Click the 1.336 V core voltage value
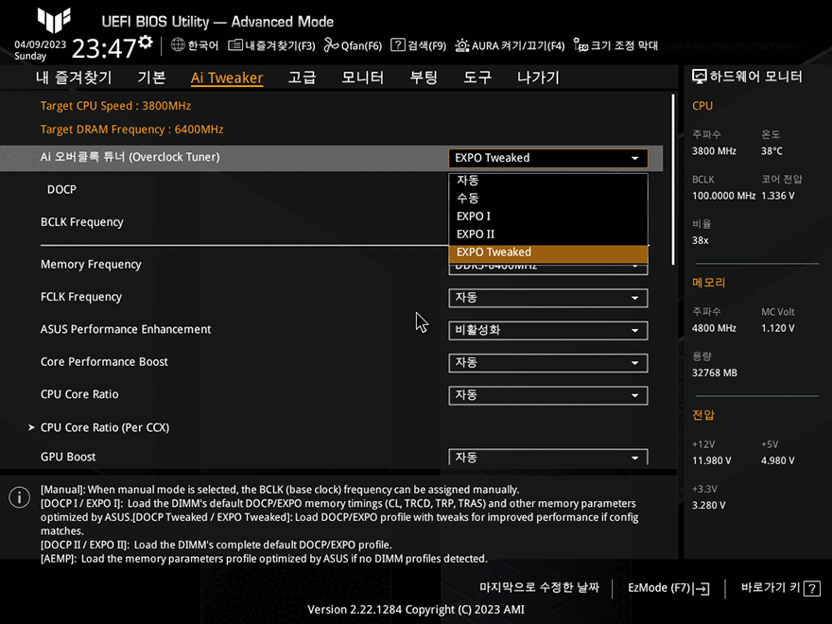Screen dimensions: 832x624 coord(778,196)
